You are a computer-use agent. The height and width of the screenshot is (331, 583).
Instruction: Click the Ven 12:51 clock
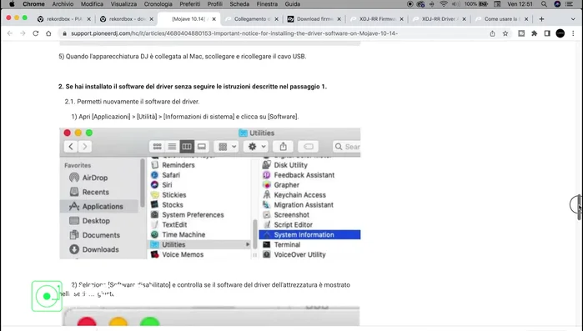click(x=520, y=4)
